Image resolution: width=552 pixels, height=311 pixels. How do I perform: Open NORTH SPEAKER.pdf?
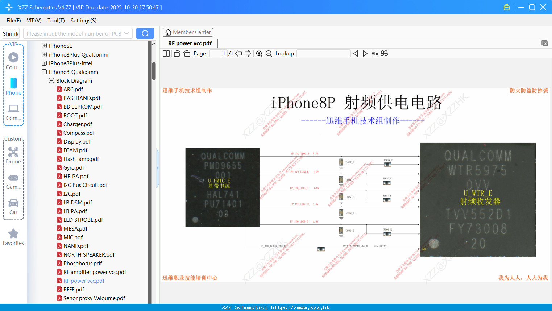pos(89,254)
